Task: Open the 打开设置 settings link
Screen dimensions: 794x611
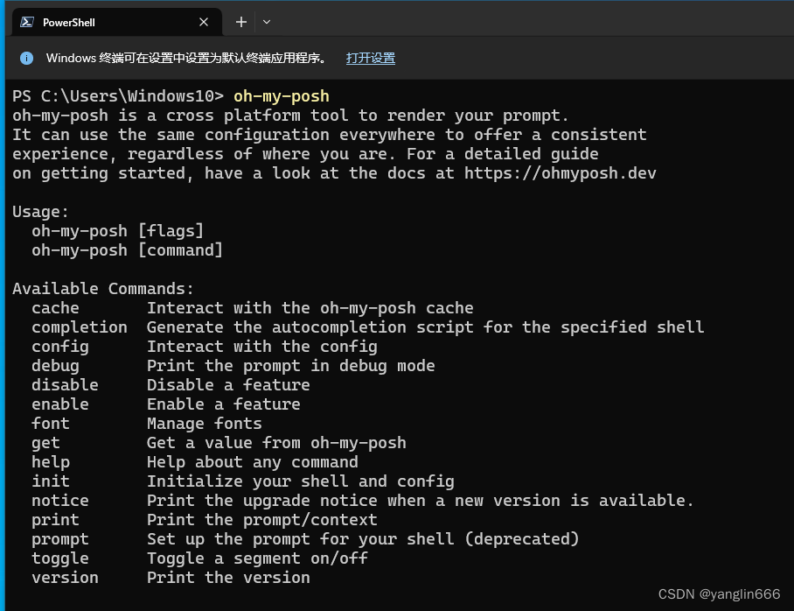Action: pos(371,59)
